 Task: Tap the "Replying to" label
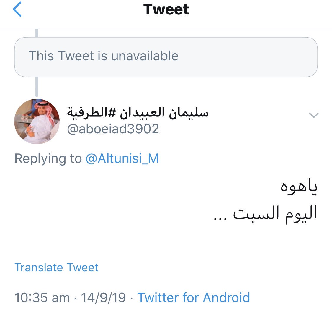[48, 159]
